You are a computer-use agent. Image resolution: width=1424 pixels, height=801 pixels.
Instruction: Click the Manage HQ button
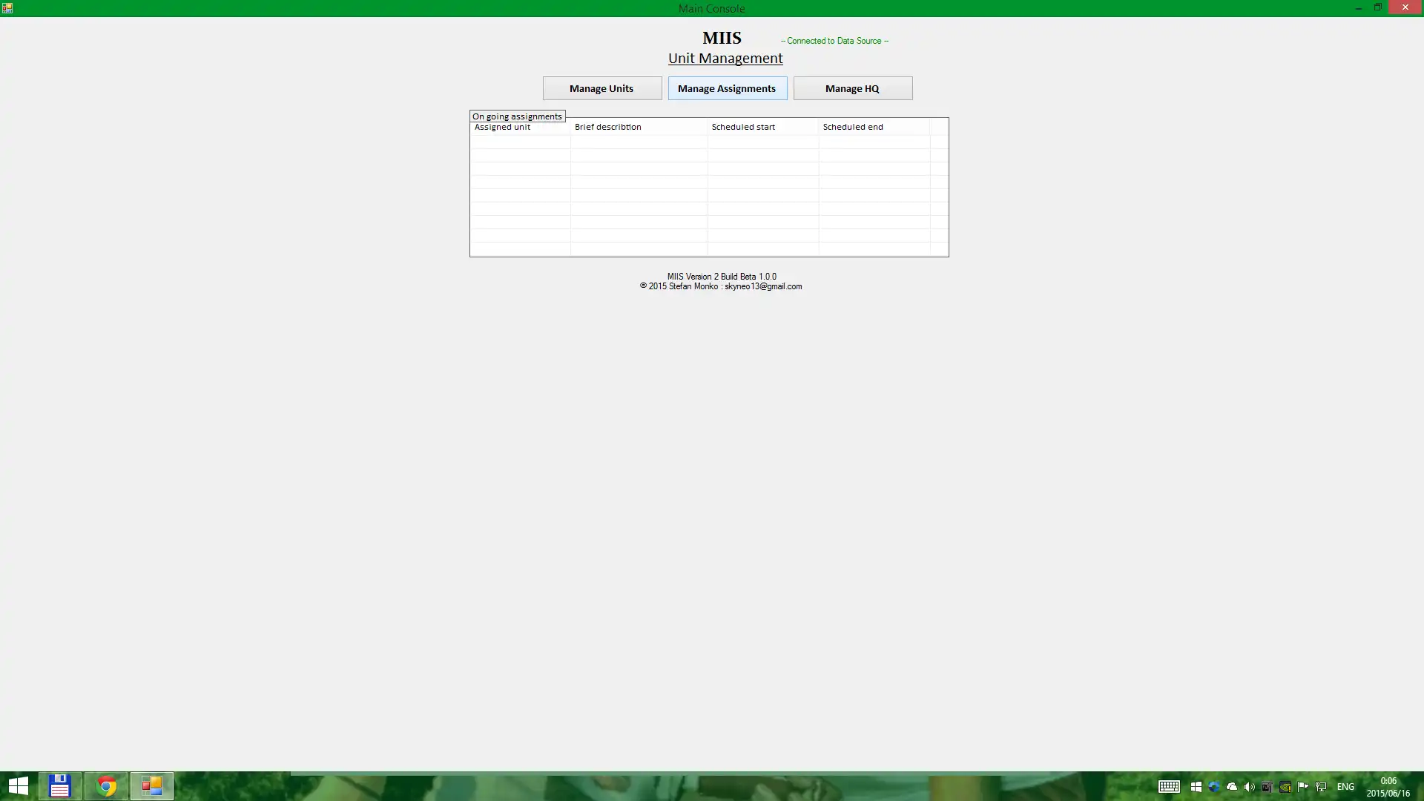tap(852, 88)
